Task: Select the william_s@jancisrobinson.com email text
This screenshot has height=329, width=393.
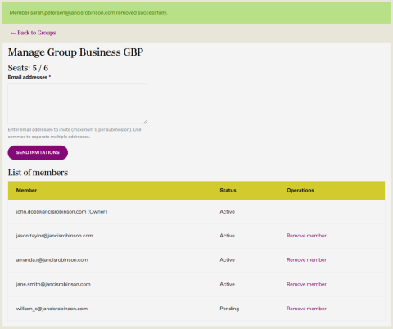Action: click(52, 309)
